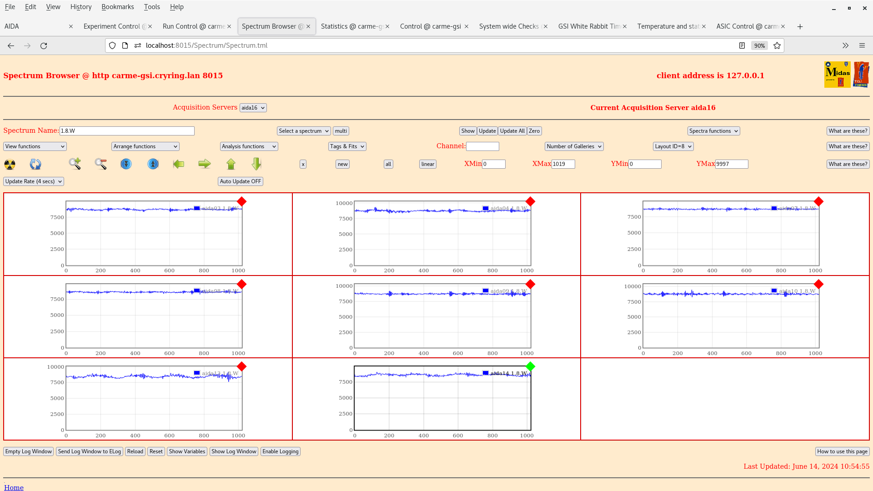Toggle the green diamond on aida14 plot
Viewport: 873px width, 491px height.
click(x=530, y=366)
